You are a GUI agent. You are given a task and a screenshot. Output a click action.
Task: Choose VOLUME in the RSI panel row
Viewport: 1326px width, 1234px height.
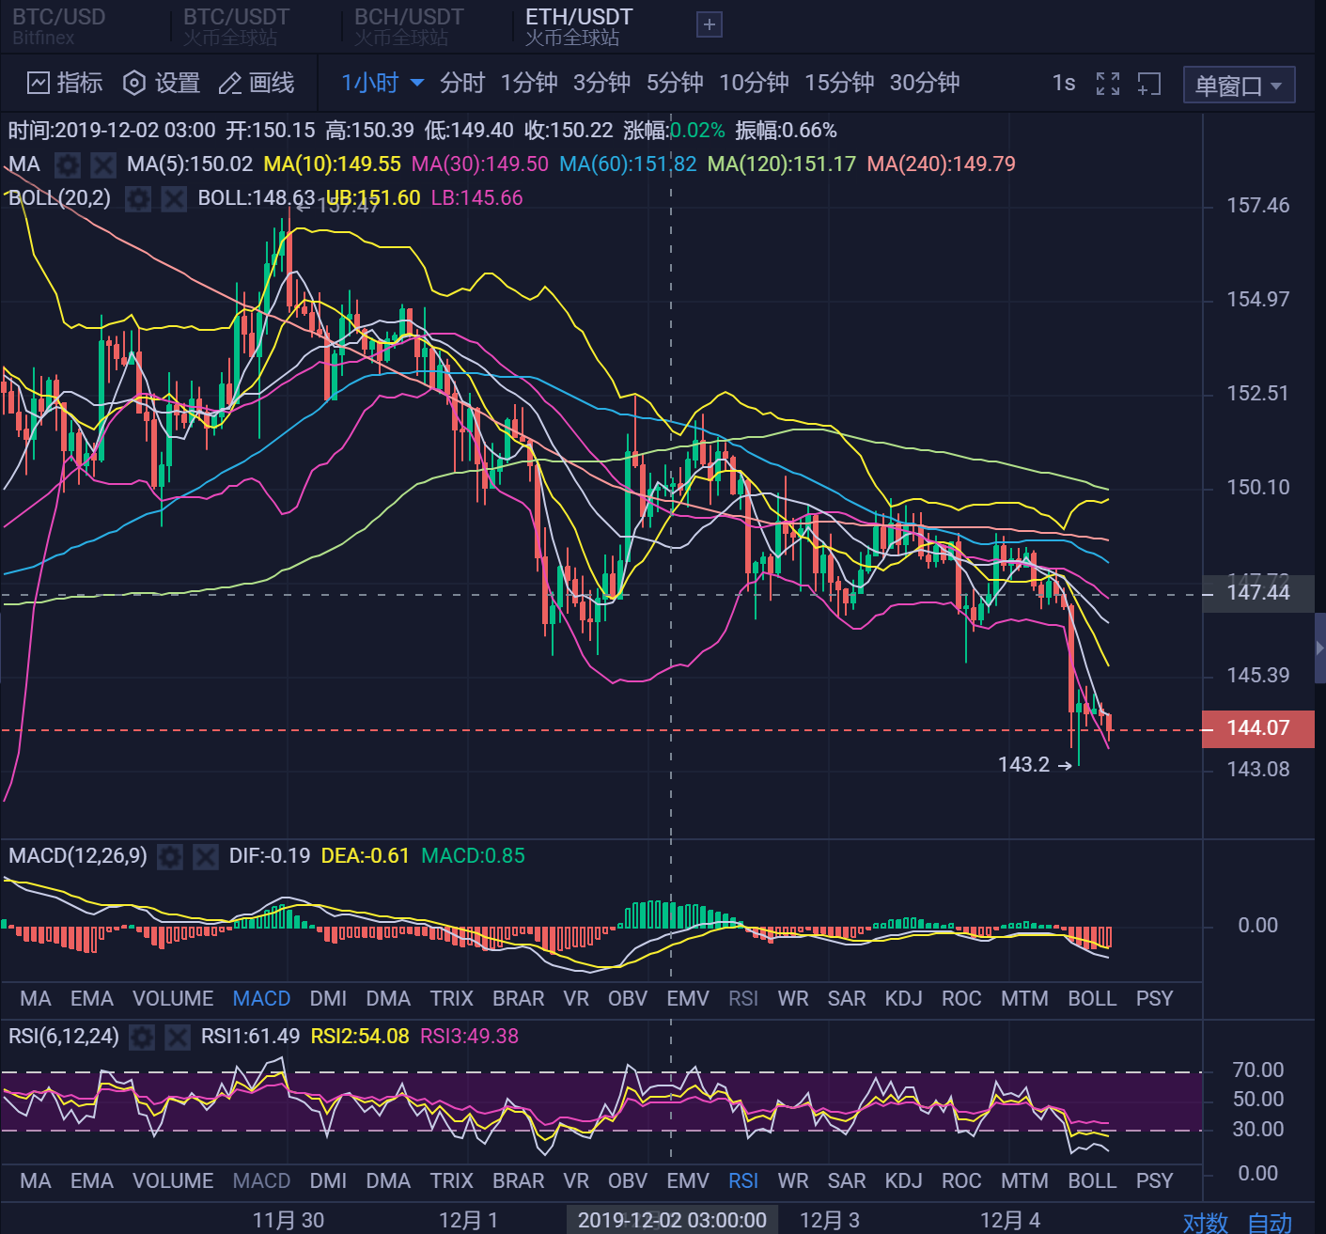[x=173, y=1181]
